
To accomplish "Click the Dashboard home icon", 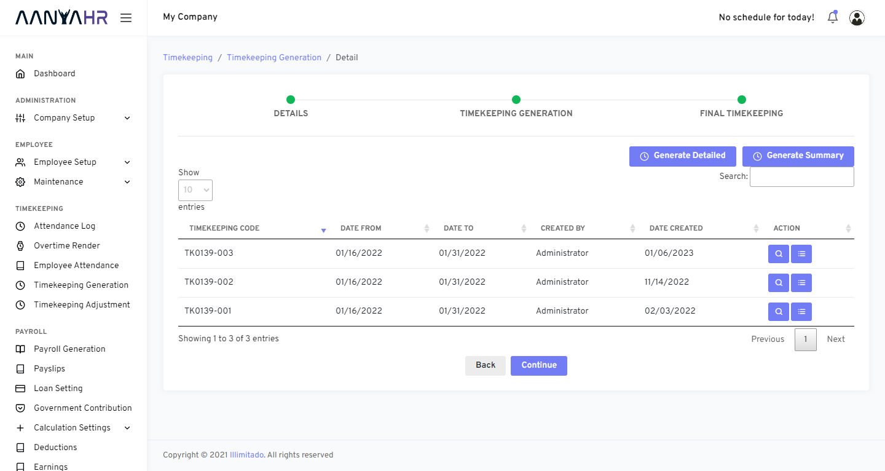I will pyautogui.click(x=20, y=73).
